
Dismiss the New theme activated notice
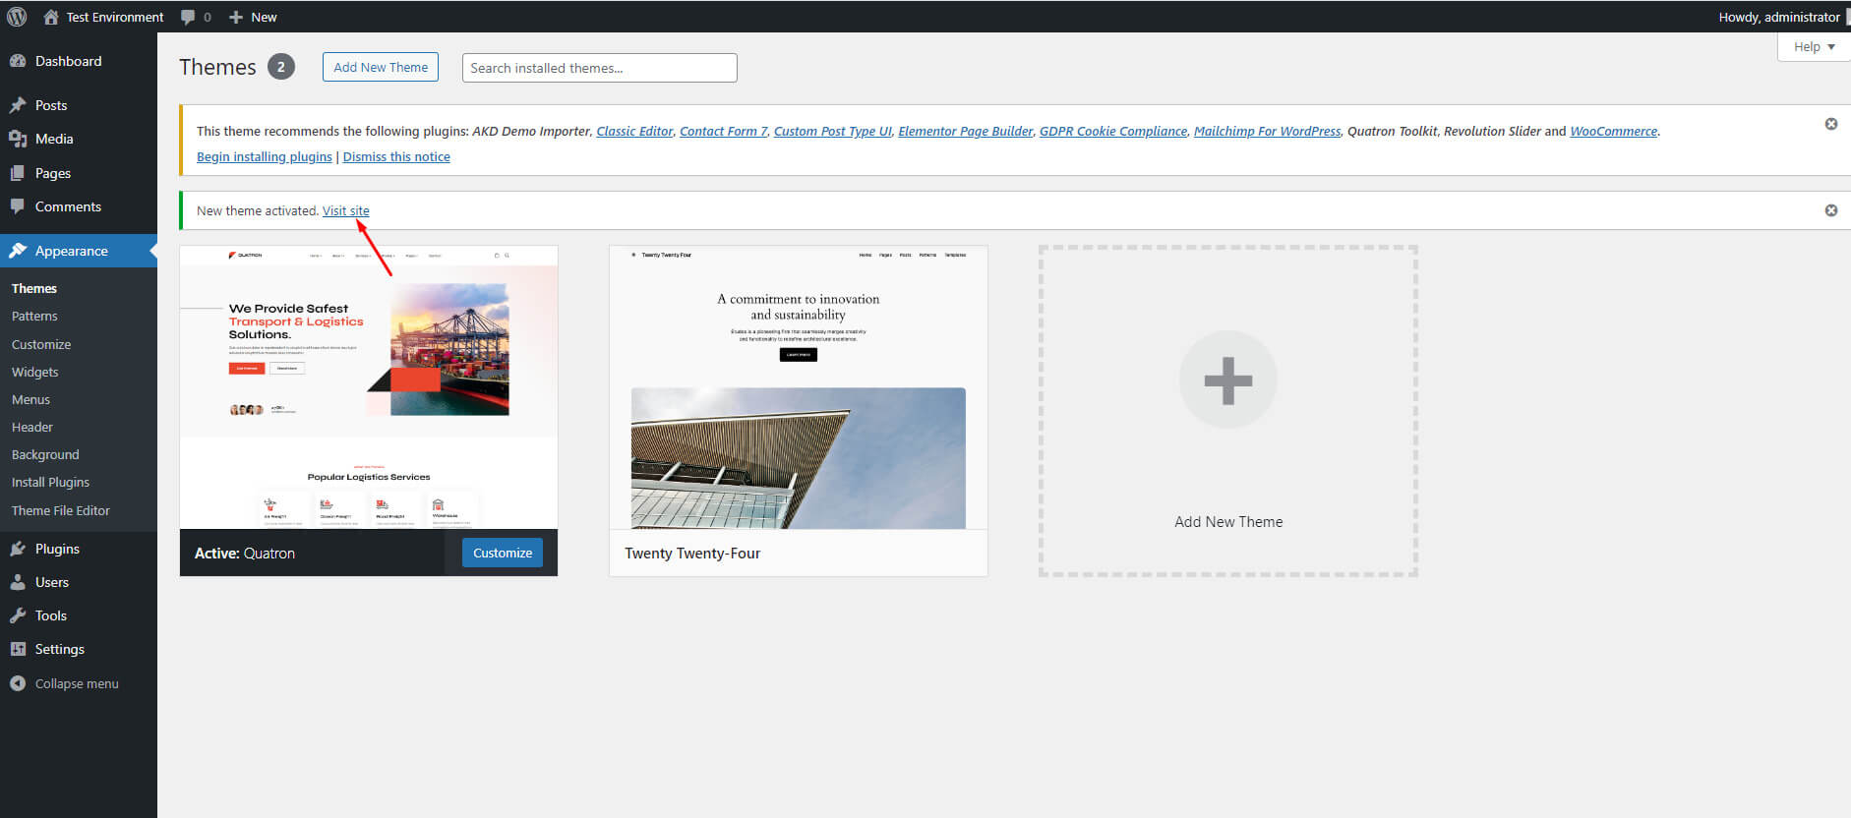[x=1831, y=210]
